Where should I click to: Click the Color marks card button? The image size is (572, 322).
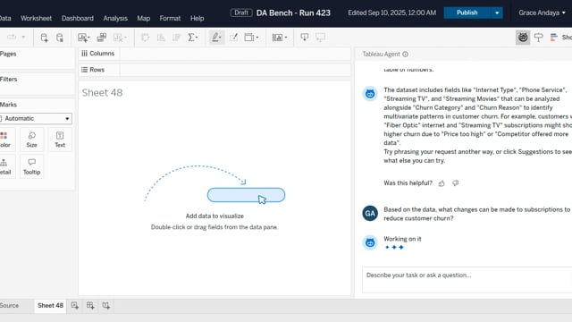(4, 140)
